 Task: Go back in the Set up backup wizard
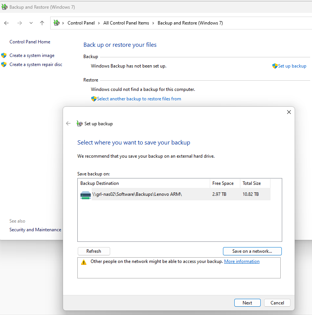click(68, 123)
